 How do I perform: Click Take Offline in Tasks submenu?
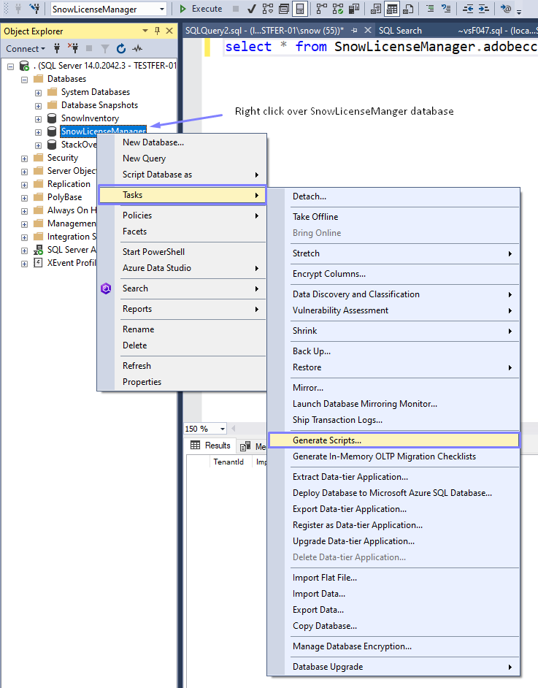click(393, 217)
